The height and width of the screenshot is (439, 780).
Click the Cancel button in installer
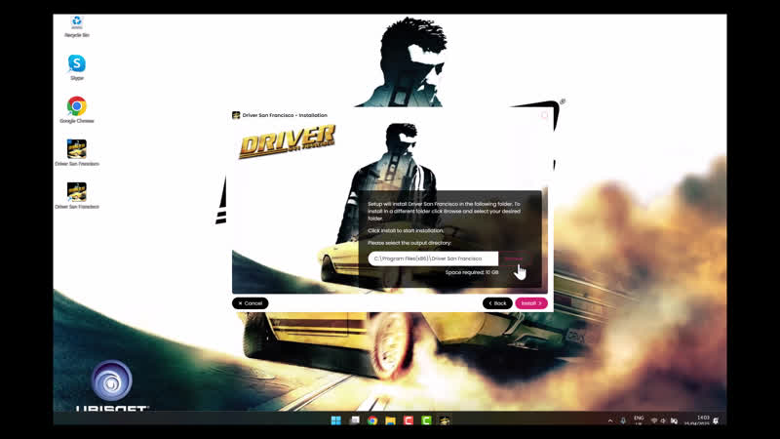(251, 303)
